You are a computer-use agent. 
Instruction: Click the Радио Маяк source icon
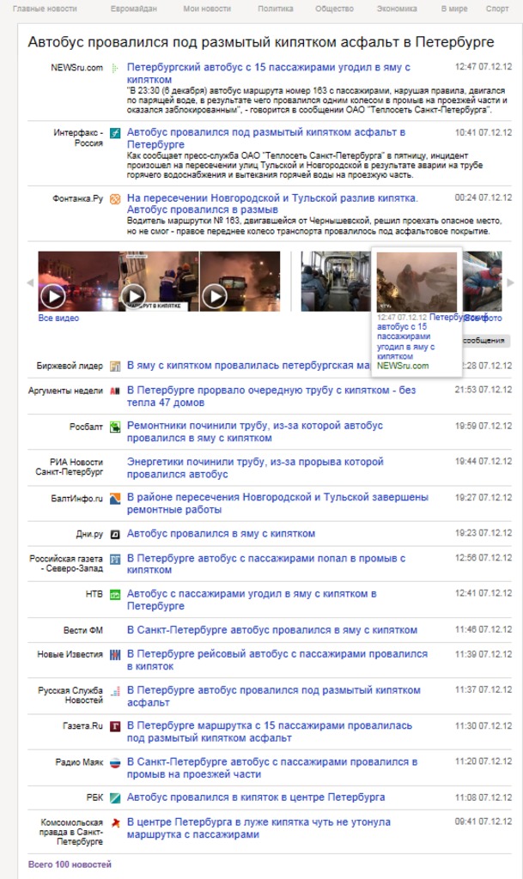115,763
